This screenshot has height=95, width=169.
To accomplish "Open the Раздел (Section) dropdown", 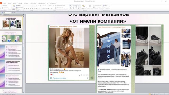I will (18, 9).
